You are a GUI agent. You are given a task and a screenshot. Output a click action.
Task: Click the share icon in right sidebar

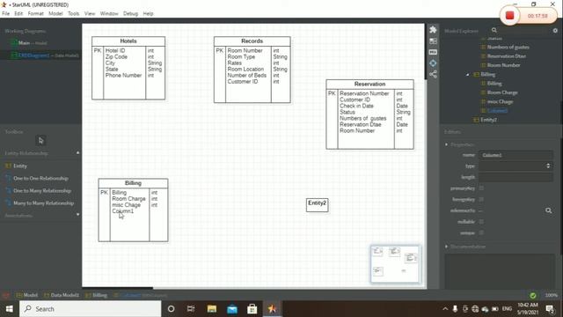pos(433,74)
